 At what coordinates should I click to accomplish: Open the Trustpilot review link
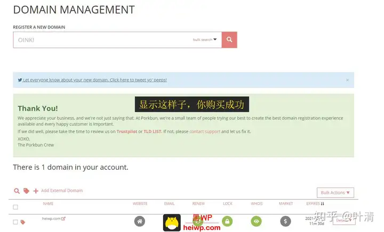[126, 131]
